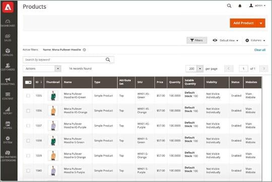
Task: Open the System sidebar menu
Action: point(8,140)
